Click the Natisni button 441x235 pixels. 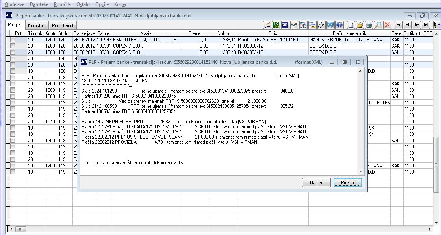(x=317, y=182)
